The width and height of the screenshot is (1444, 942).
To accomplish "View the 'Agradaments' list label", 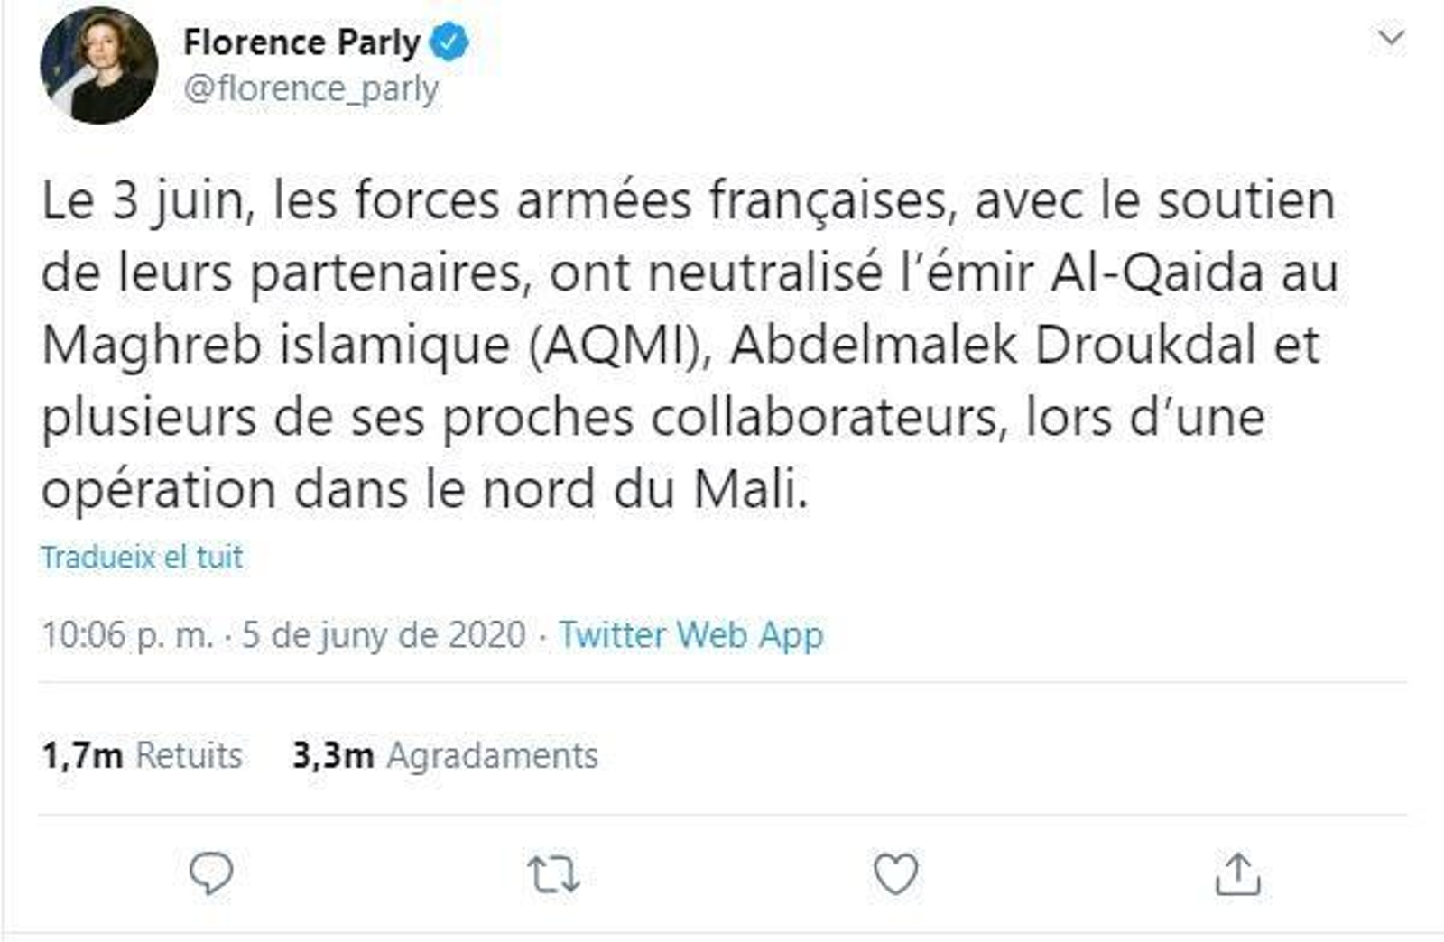I will (x=492, y=755).
